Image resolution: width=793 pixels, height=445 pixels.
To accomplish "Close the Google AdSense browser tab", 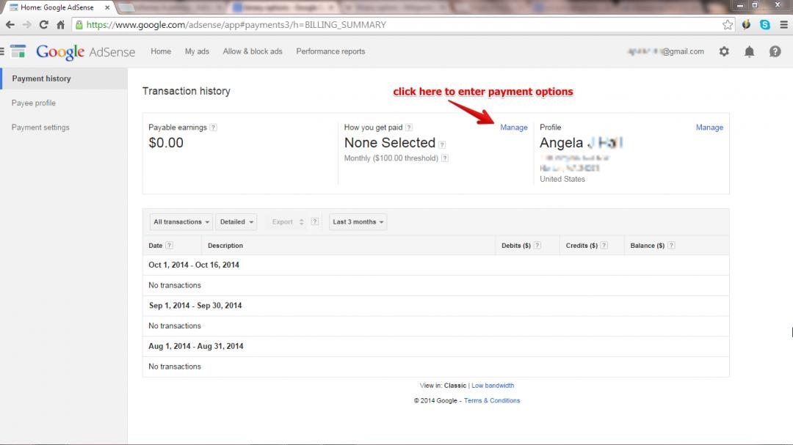I will (x=107, y=7).
